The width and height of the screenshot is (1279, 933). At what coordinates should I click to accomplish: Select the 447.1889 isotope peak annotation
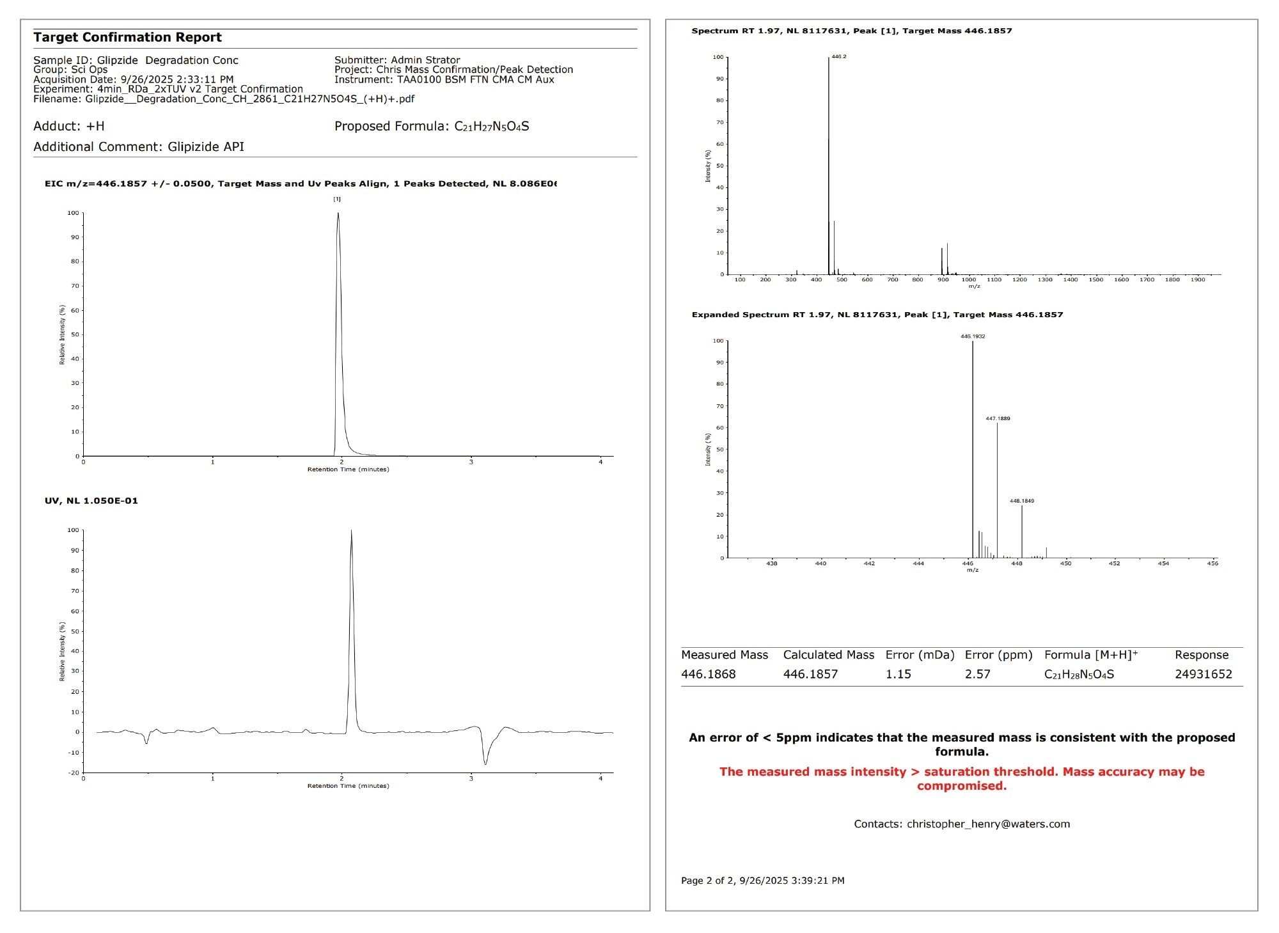[x=997, y=418]
